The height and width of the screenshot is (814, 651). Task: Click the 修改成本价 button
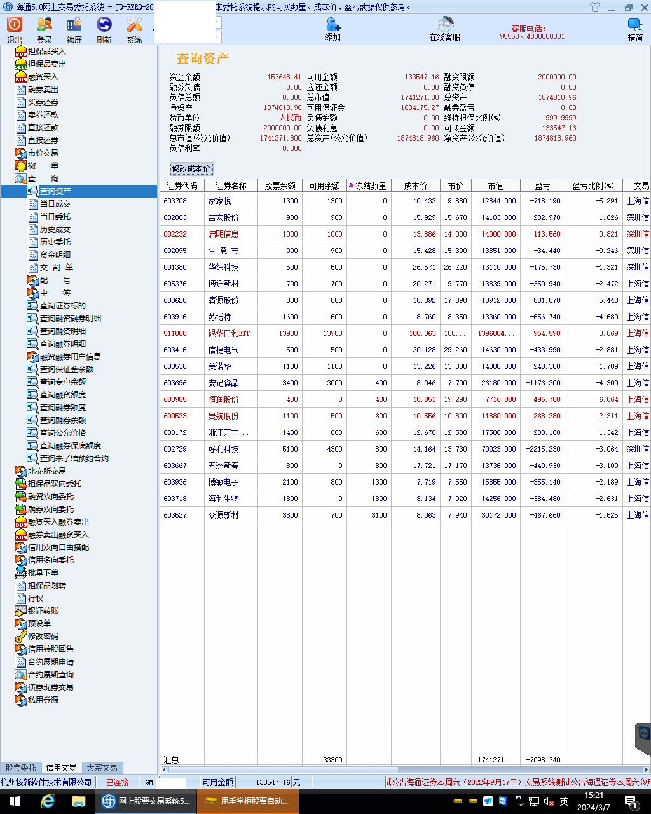(x=191, y=169)
